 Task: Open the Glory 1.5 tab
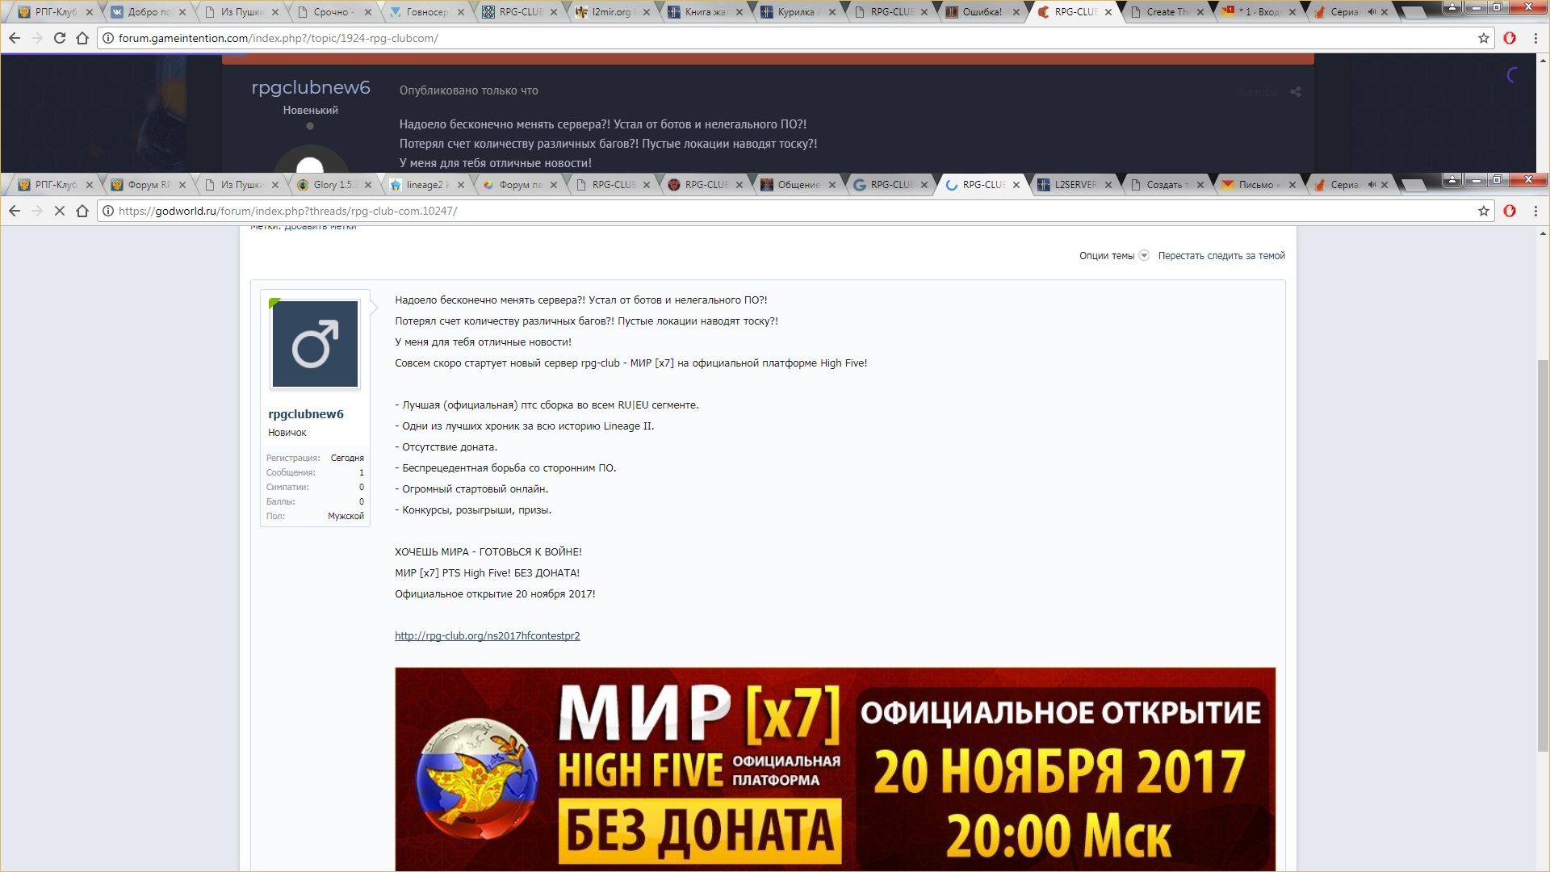point(334,185)
